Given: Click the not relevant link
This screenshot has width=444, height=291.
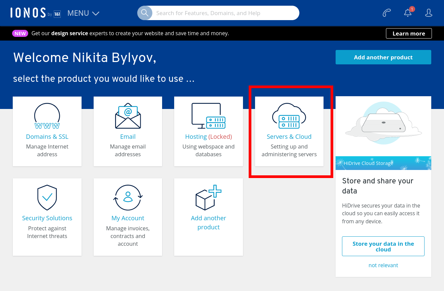Looking at the screenshot, I should [x=383, y=265].
